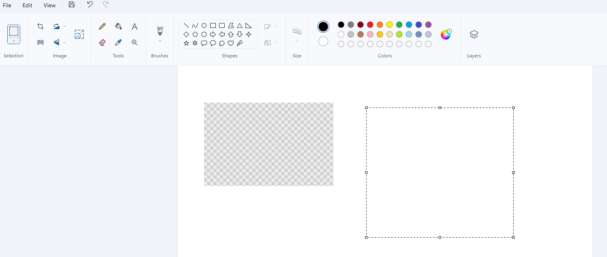Open the Brushes dropdown
The height and width of the screenshot is (257, 607).
pyautogui.click(x=160, y=40)
